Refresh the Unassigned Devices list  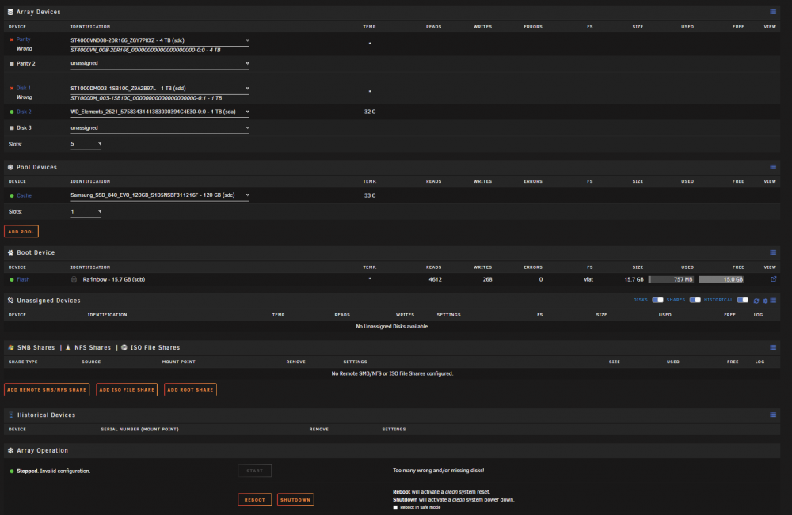(756, 301)
